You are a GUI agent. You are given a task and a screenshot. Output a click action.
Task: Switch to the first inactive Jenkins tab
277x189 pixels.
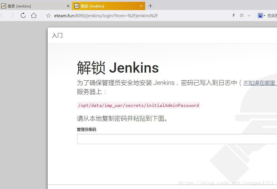coord(36,6)
